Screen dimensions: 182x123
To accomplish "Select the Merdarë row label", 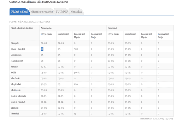I will coord(15,78).
